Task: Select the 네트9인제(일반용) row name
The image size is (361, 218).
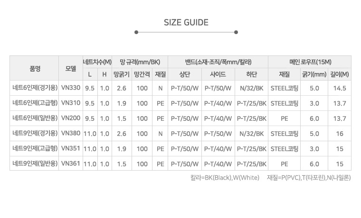Action: [35, 163]
